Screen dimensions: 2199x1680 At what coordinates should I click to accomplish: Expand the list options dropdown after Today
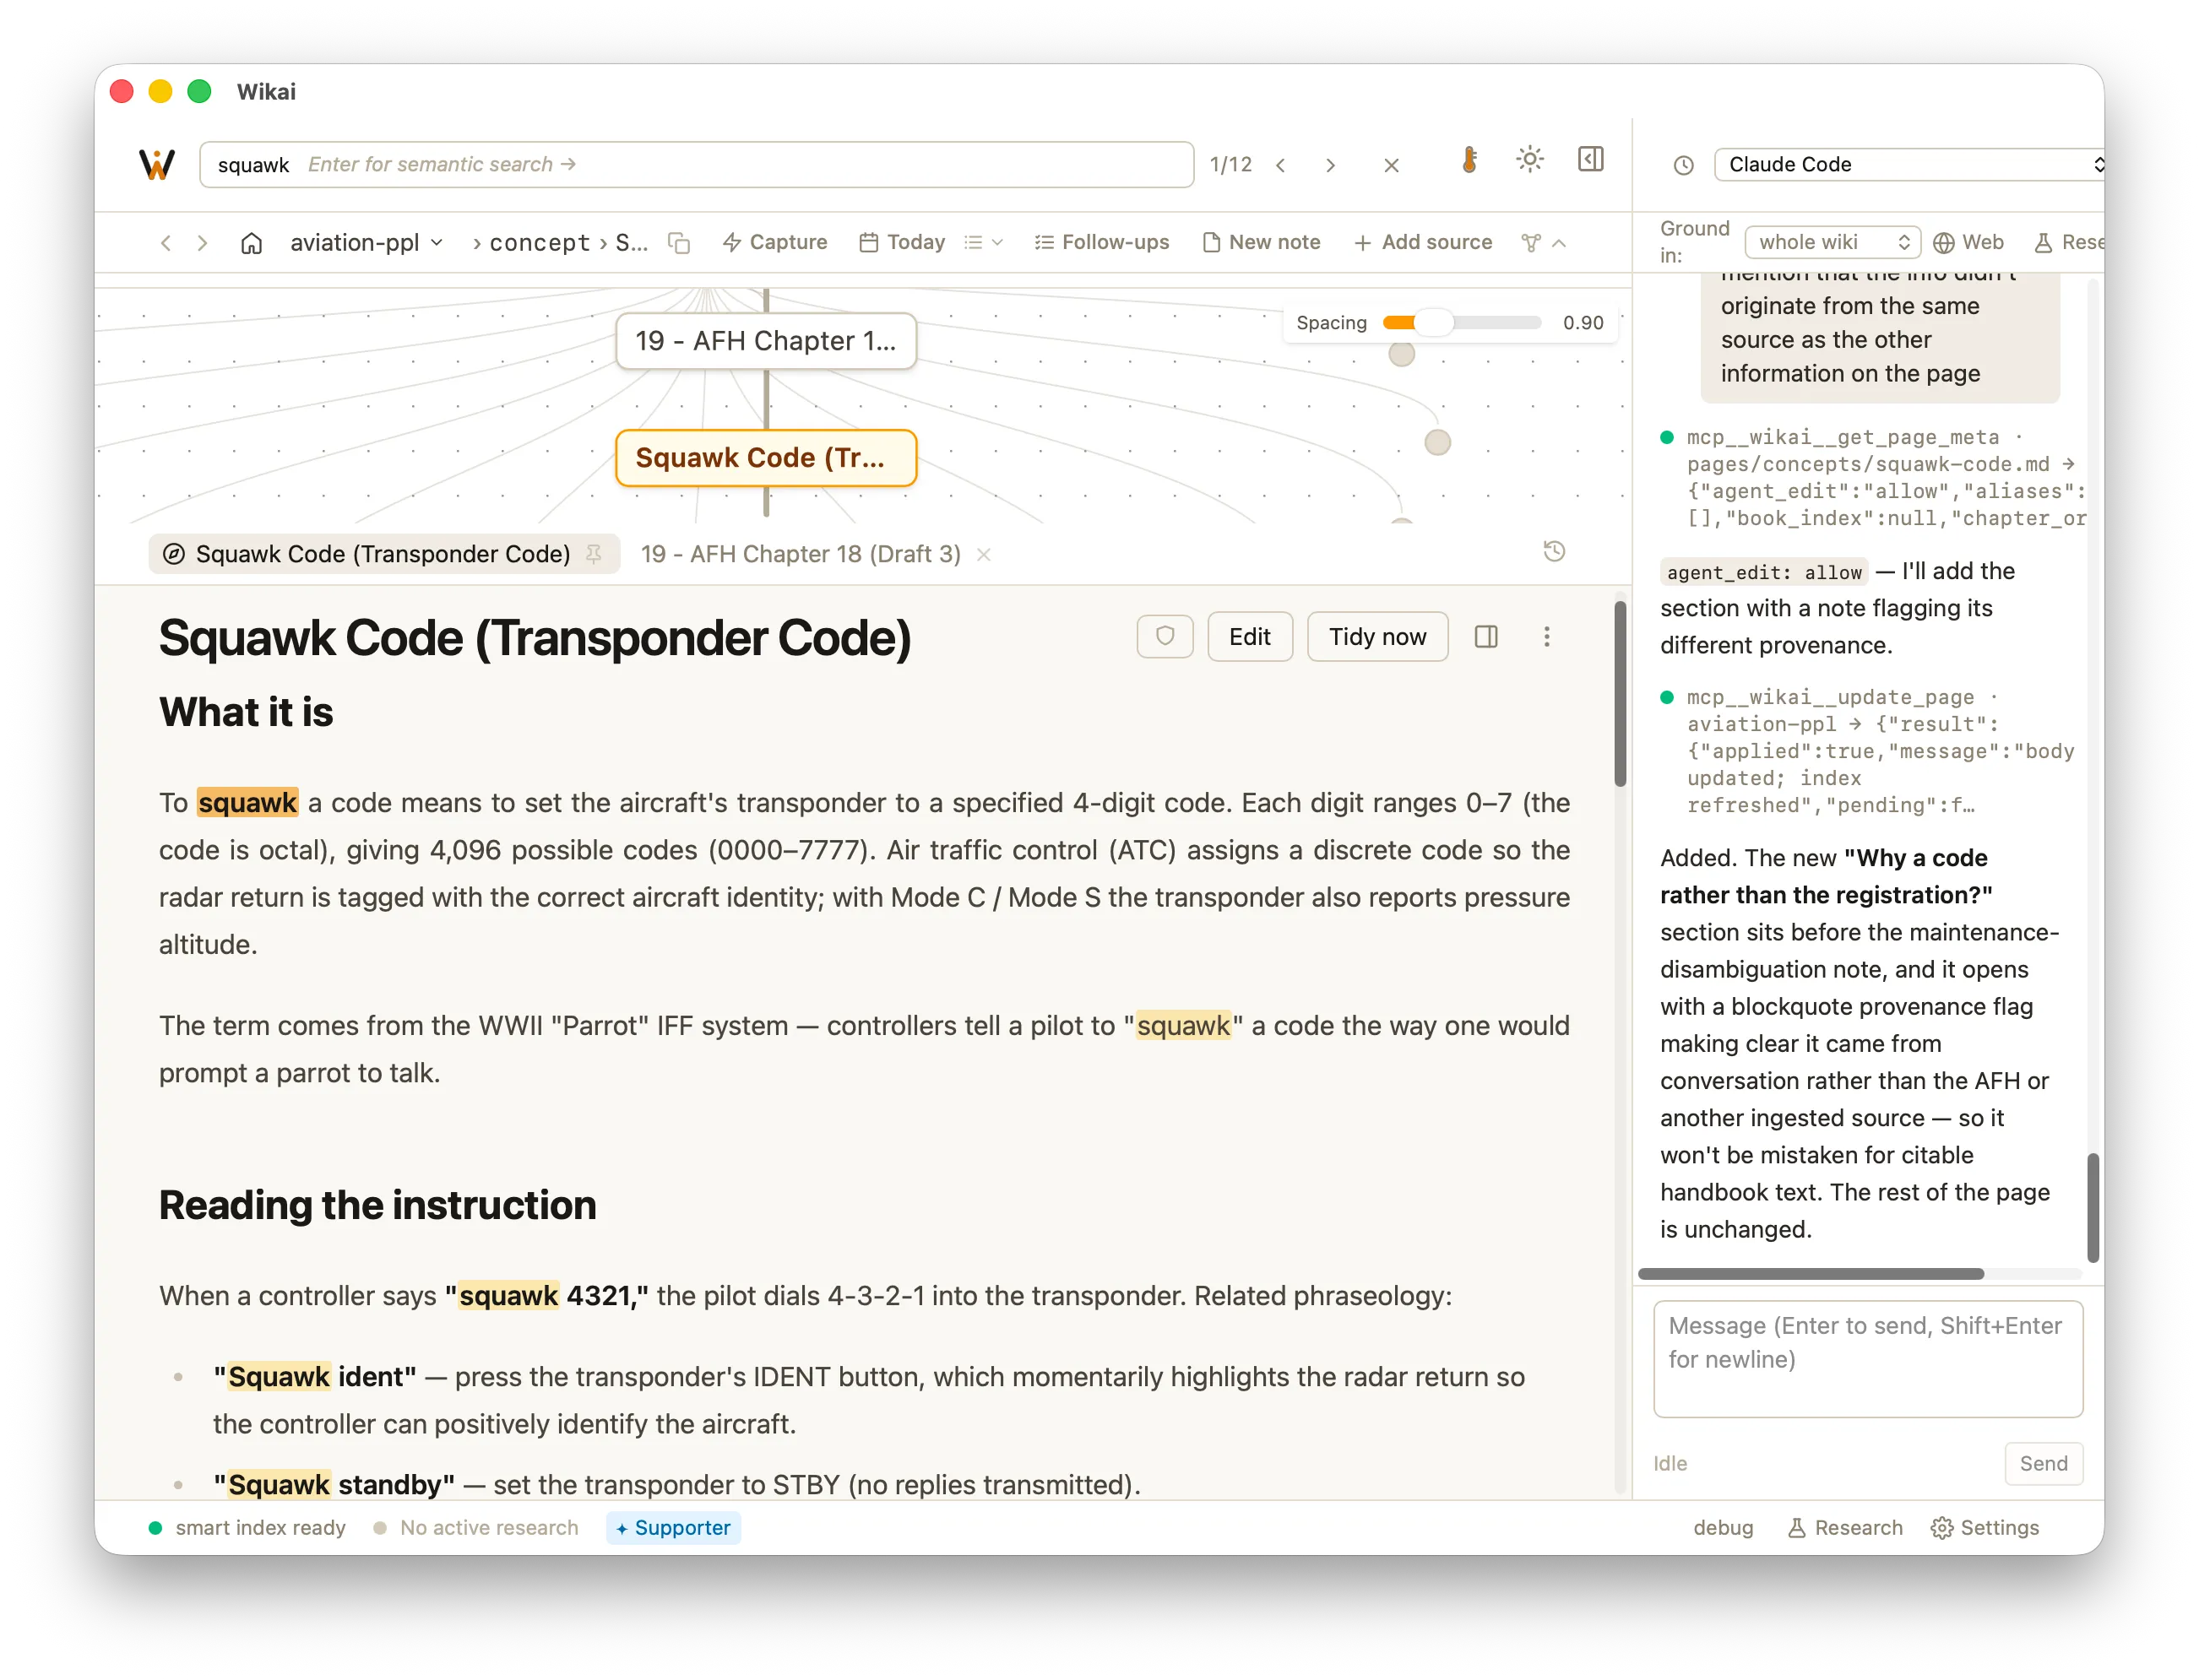(983, 243)
